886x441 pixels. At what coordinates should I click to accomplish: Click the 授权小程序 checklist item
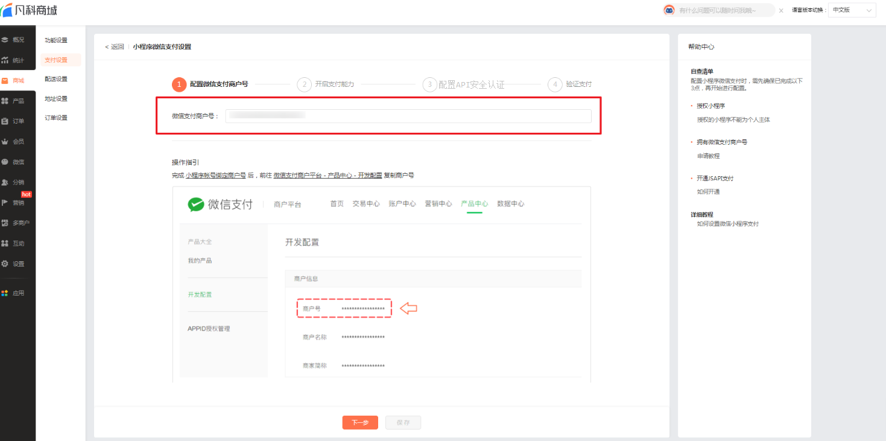point(710,106)
